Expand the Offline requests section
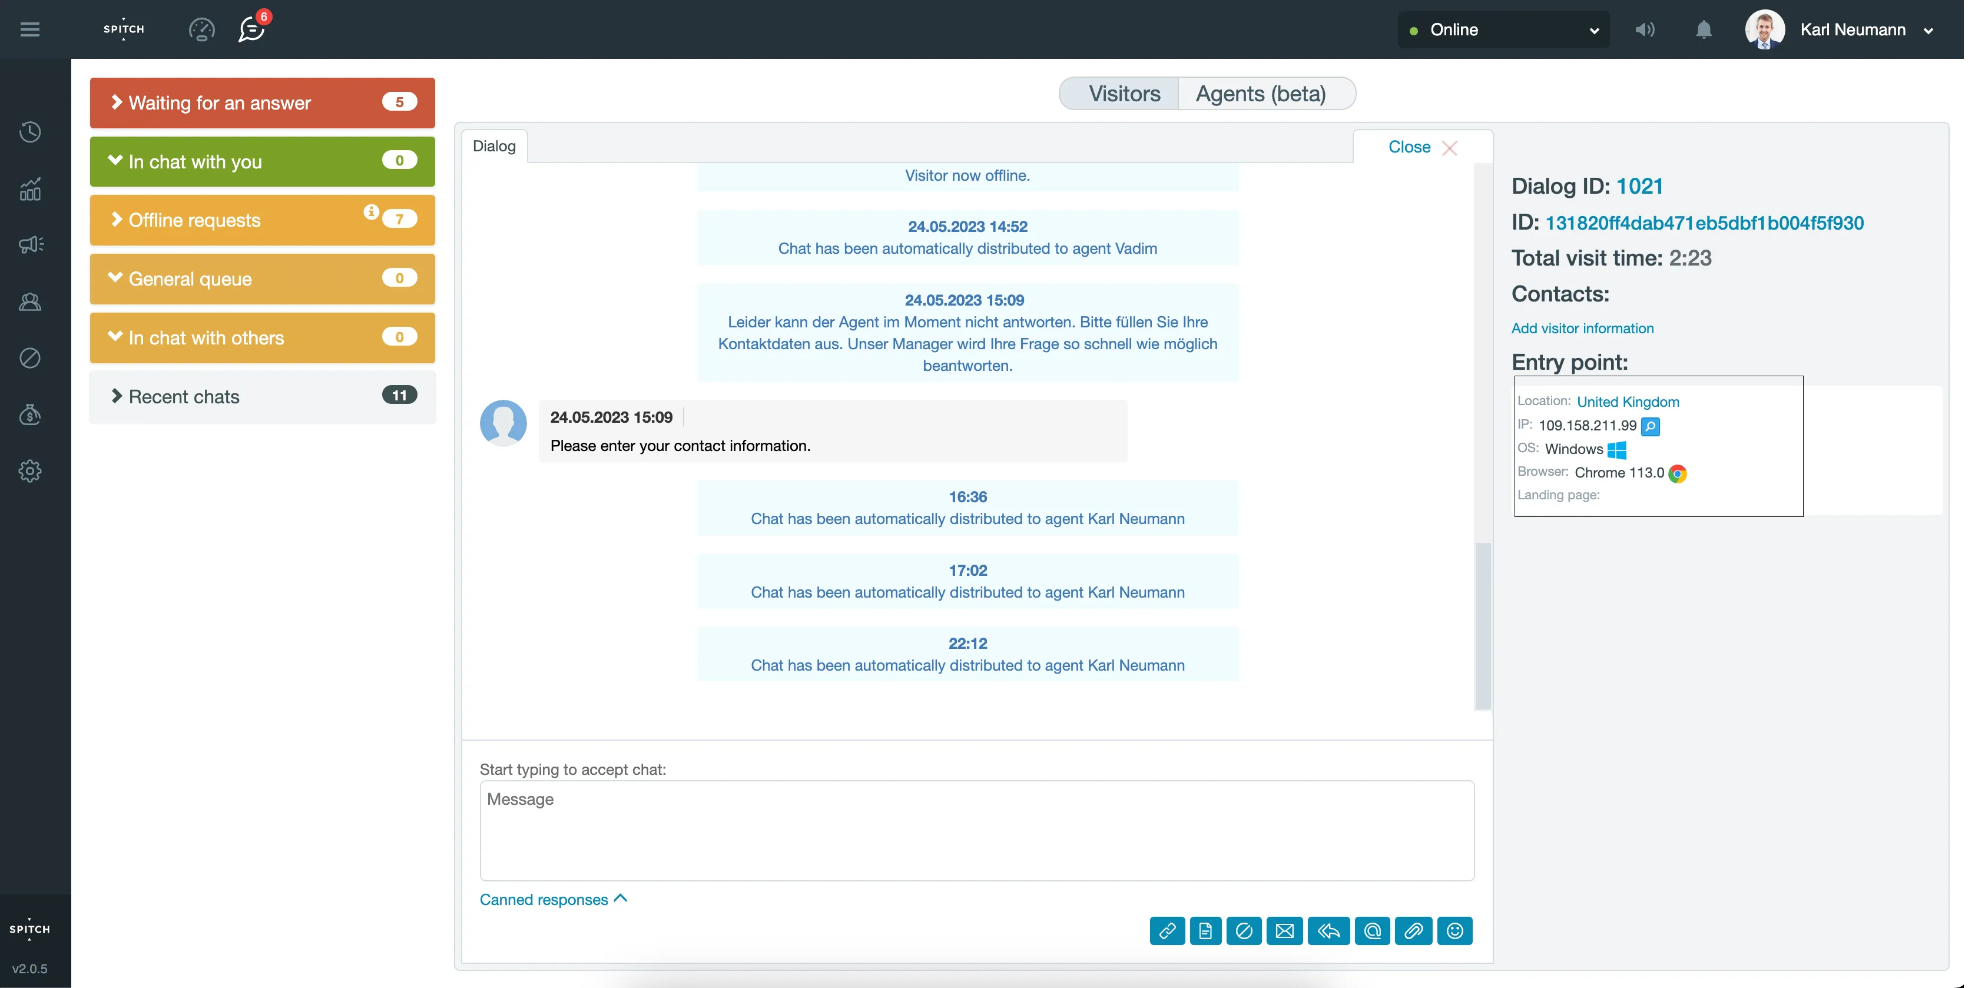1975x988 pixels. tap(262, 220)
